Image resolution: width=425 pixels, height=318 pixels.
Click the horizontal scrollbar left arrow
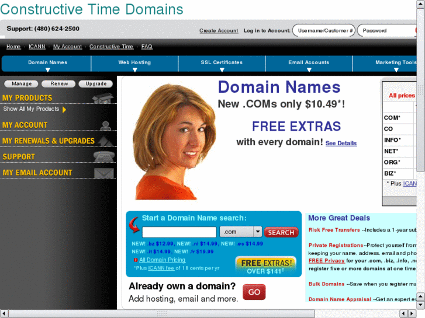pyautogui.click(x=4, y=313)
